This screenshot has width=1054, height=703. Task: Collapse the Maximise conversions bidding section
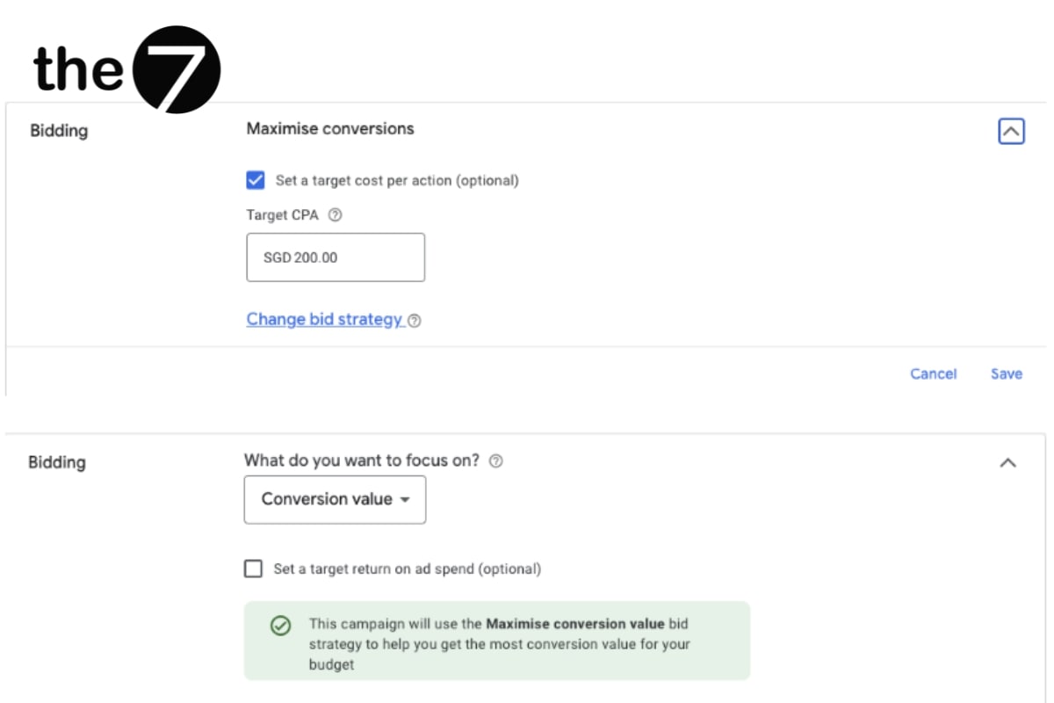click(x=1011, y=132)
